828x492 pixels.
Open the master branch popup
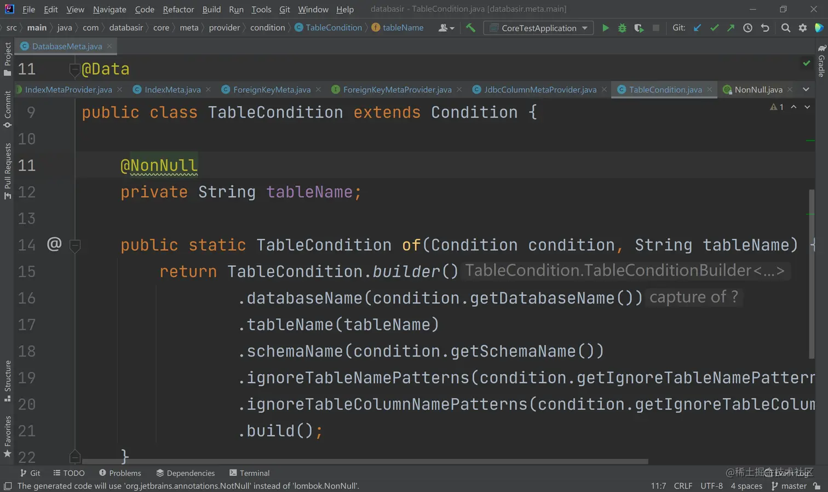(x=789, y=486)
